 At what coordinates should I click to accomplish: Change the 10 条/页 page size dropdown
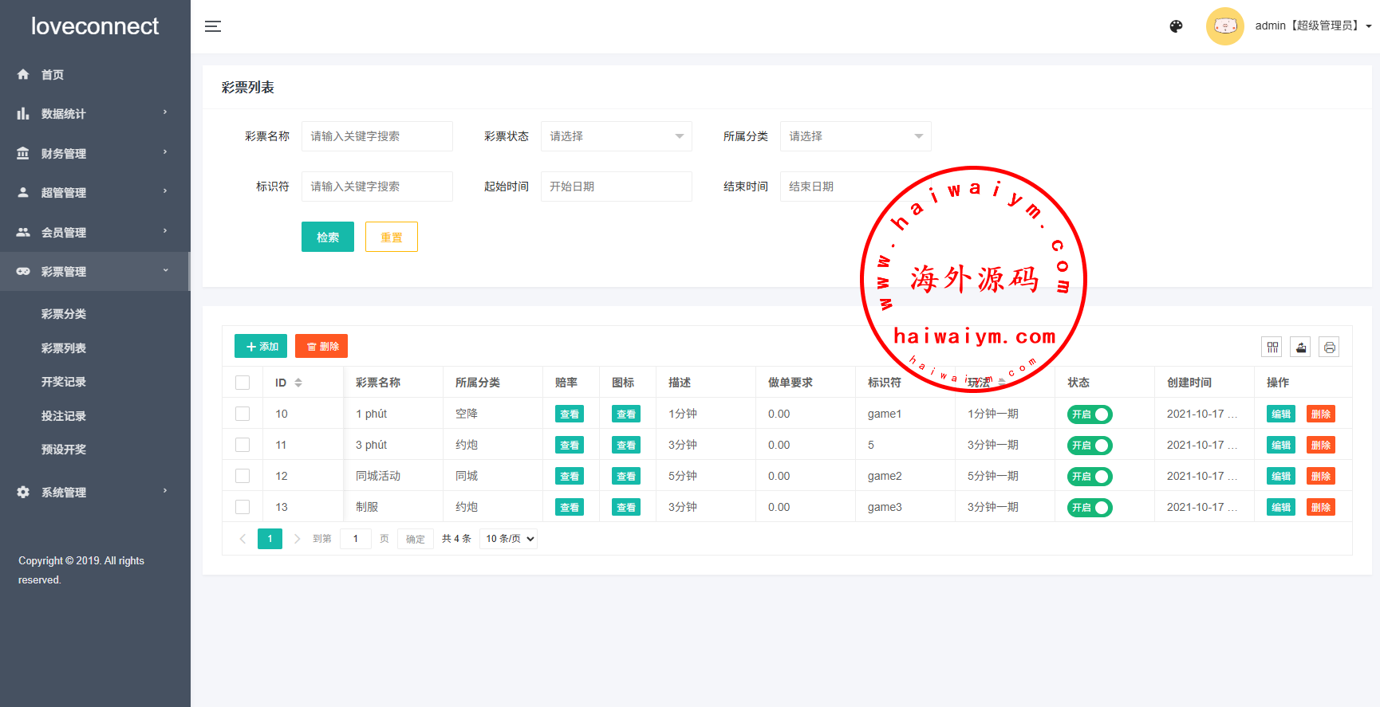(508, 539)
